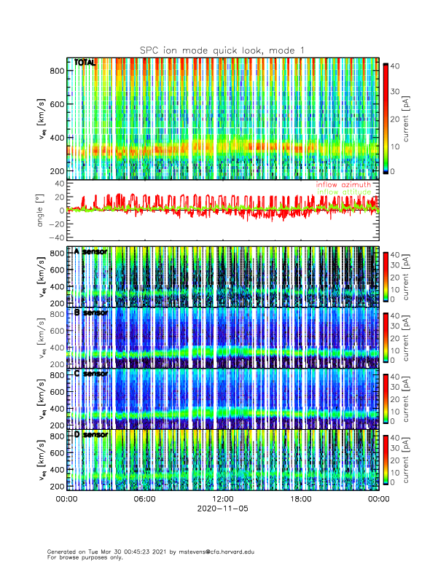Click the TOTAL panel current color bar
This screenshot has height=577, width=446.
(385, 118)
